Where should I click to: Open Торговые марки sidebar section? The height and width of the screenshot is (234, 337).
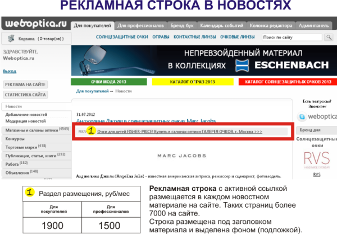[37, 147]
